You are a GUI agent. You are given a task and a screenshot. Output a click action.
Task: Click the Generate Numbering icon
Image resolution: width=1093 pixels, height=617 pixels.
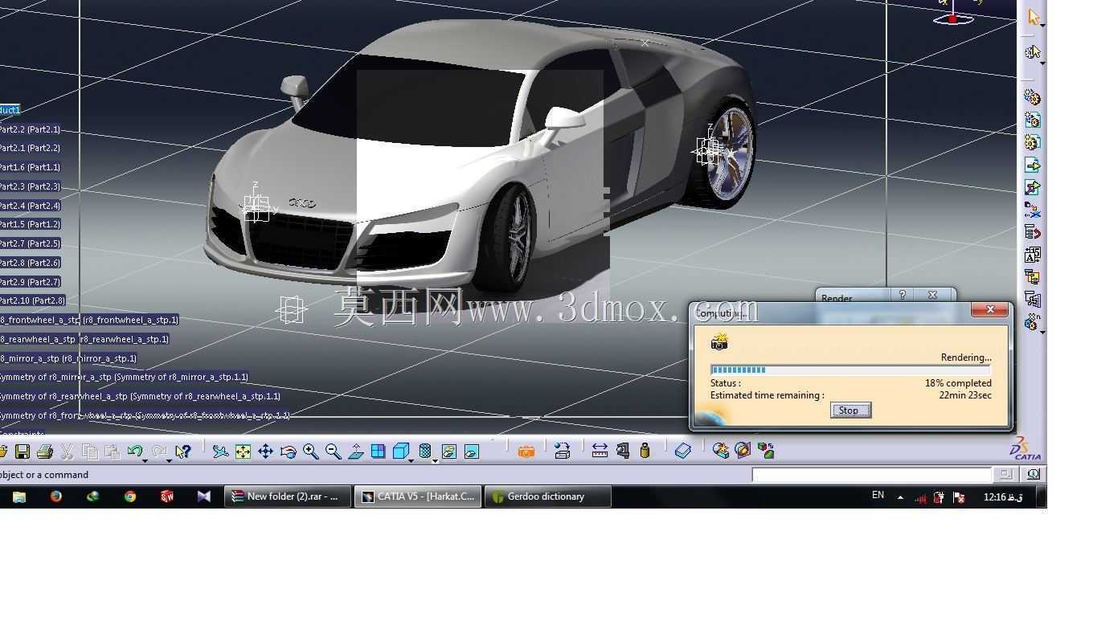(x=1033, y=255)
